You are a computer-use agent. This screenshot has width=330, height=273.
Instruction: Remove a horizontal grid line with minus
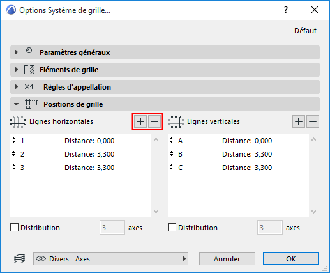coord(154,121)
